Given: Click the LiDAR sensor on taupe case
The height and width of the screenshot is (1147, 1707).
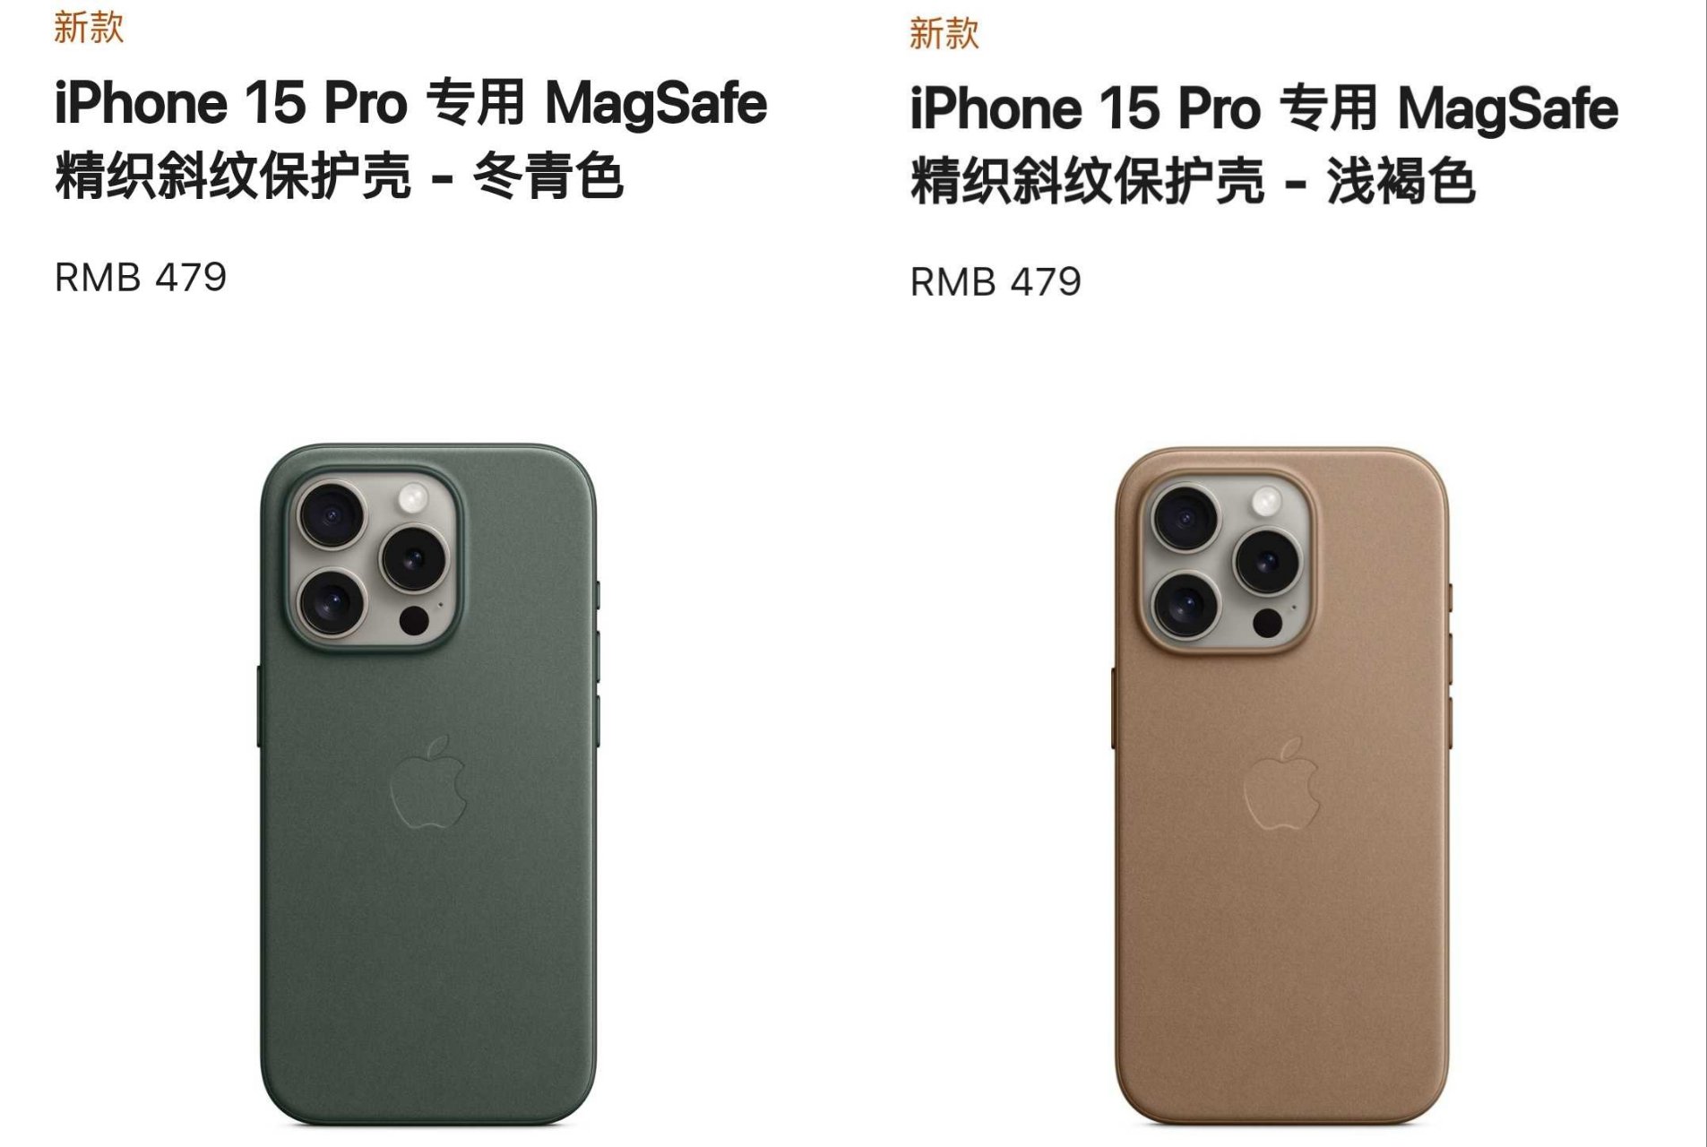Looking at the screenshot, I should (1267, 623).
